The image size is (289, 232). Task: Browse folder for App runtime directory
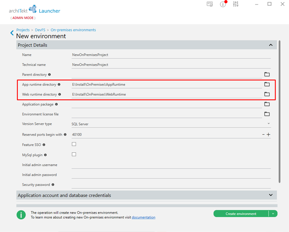click(267, 84)
